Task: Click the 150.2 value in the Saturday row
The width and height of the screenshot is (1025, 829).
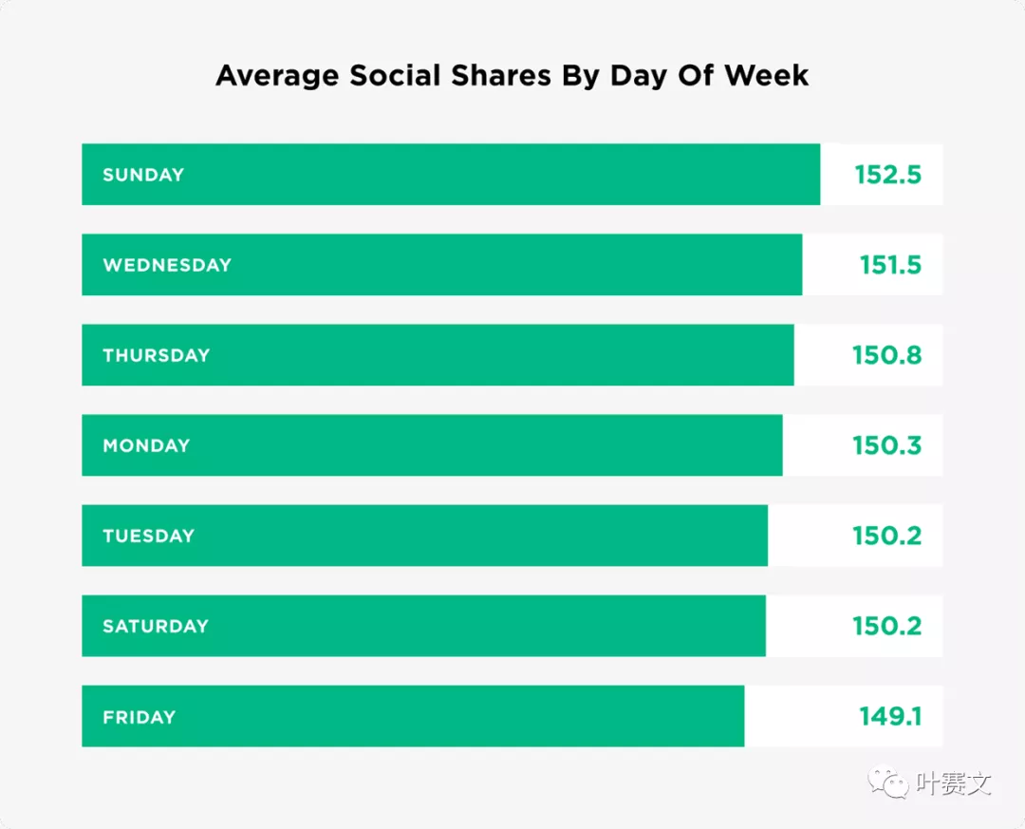Action: point(886,626)
